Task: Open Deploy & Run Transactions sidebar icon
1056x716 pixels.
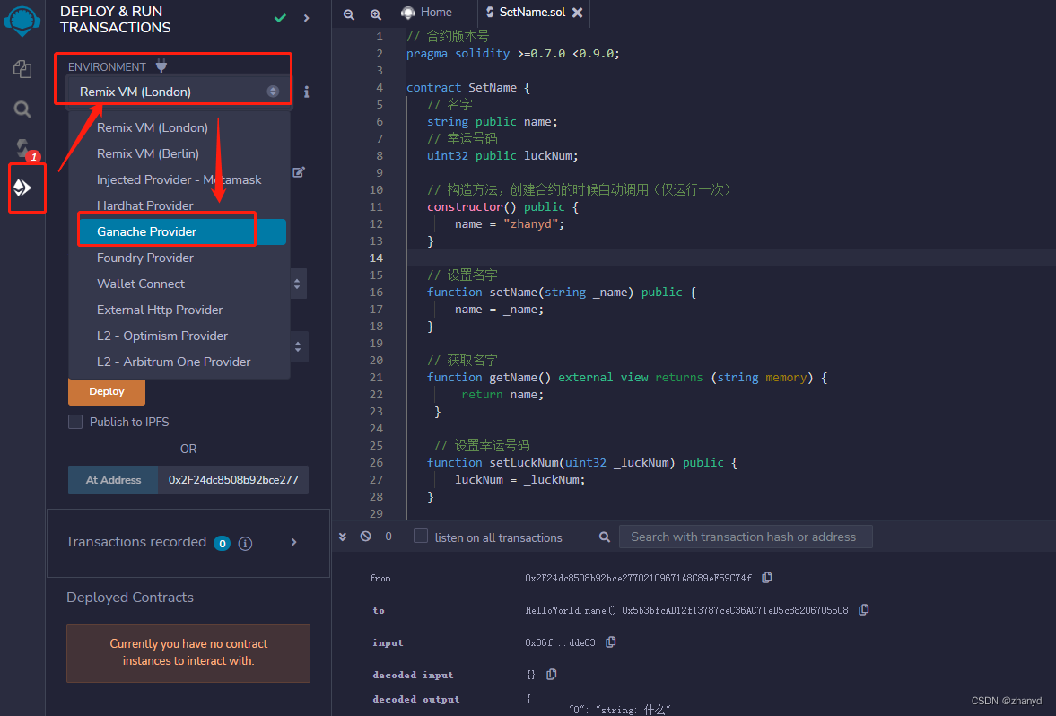Action: click(x=23, y=188)
